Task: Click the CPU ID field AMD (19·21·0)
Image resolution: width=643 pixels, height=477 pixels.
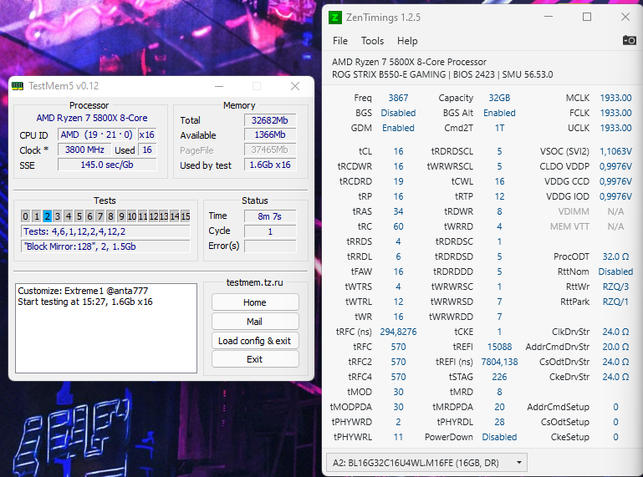Action: tap(97, 134)
